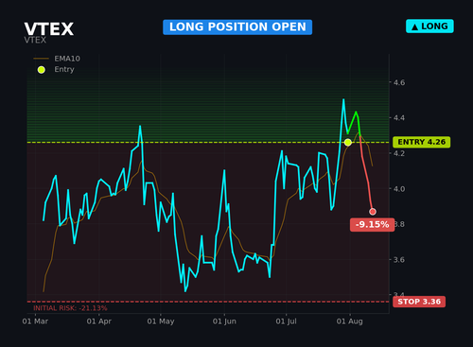Click the yellow entry marker on chart

[348, 143]
